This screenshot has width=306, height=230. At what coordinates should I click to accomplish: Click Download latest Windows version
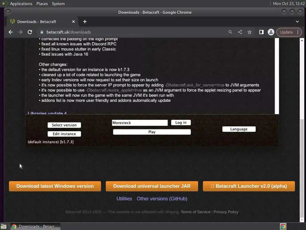coord(55,186)
